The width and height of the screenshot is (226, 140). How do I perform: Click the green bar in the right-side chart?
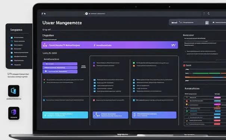tap(206, 73)
